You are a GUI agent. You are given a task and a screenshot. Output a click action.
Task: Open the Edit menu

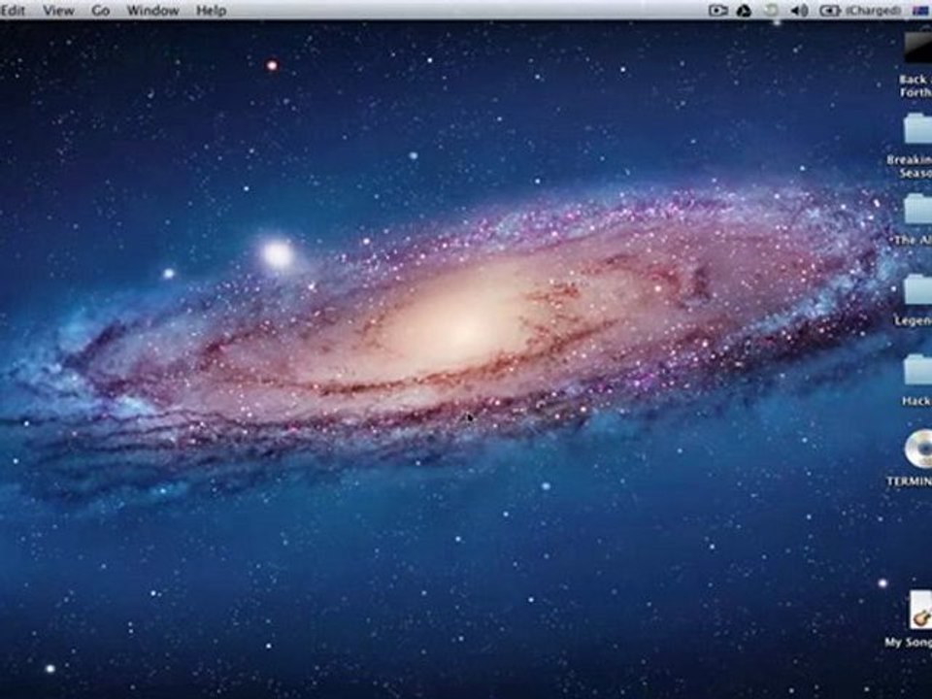[13, 10]
